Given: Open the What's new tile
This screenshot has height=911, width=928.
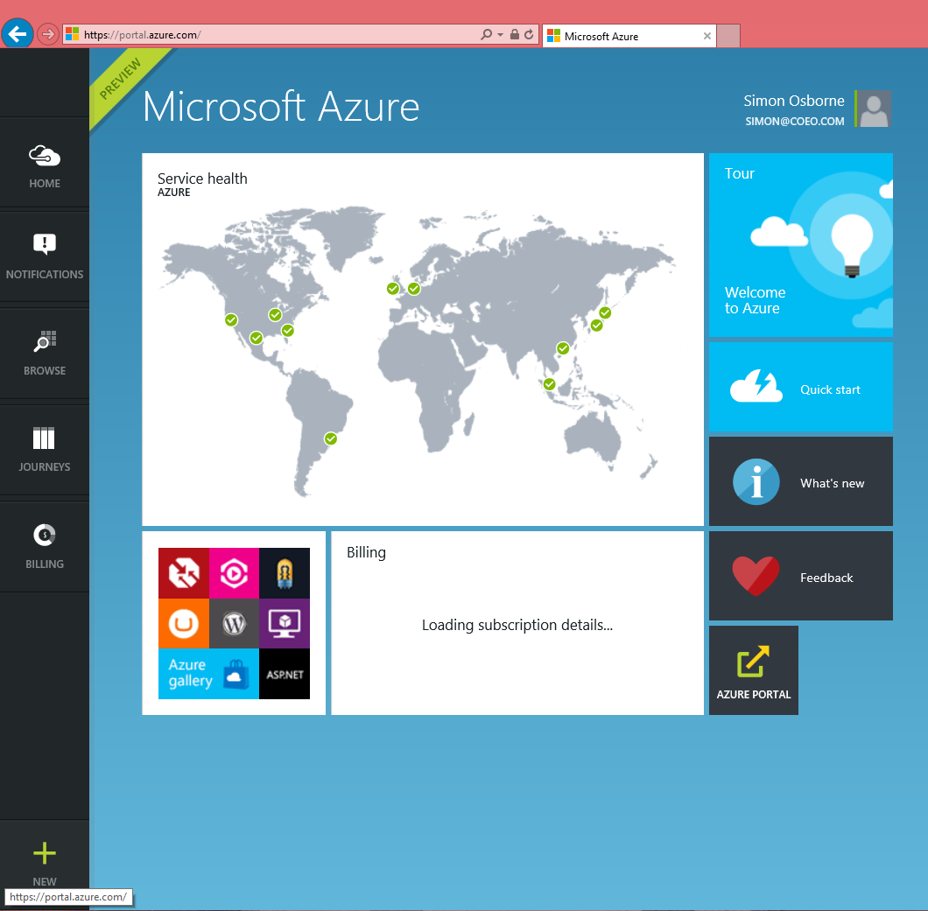Looking at the screenshot, I should (x=801, y=481).
